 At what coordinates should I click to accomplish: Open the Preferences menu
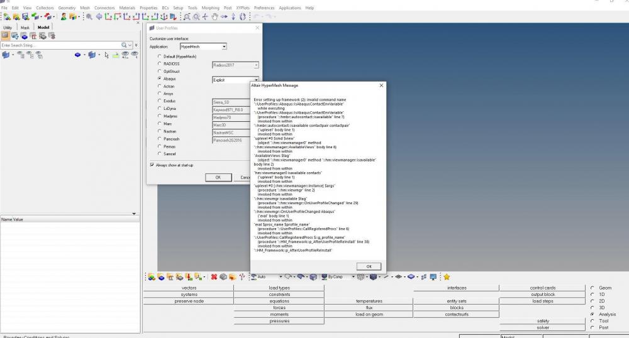[264, 8]
